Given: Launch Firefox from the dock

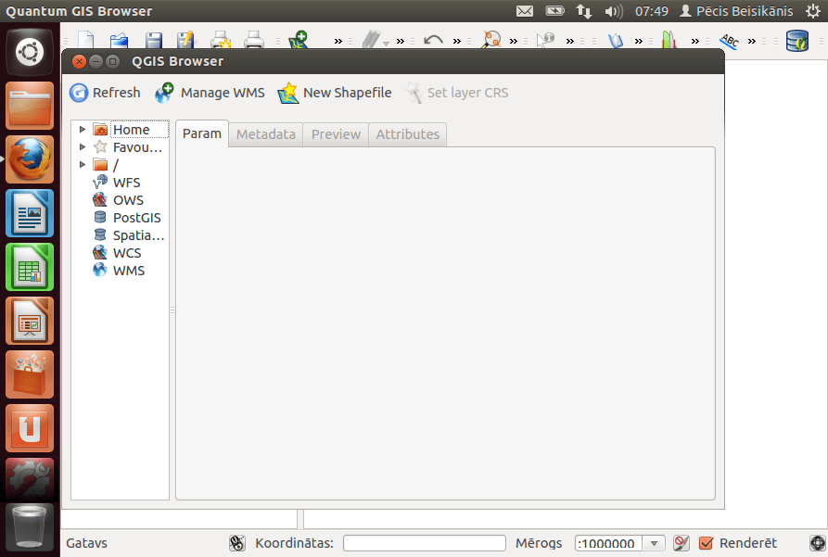Looking at the screenshot, I should click(x=30, y=159).
